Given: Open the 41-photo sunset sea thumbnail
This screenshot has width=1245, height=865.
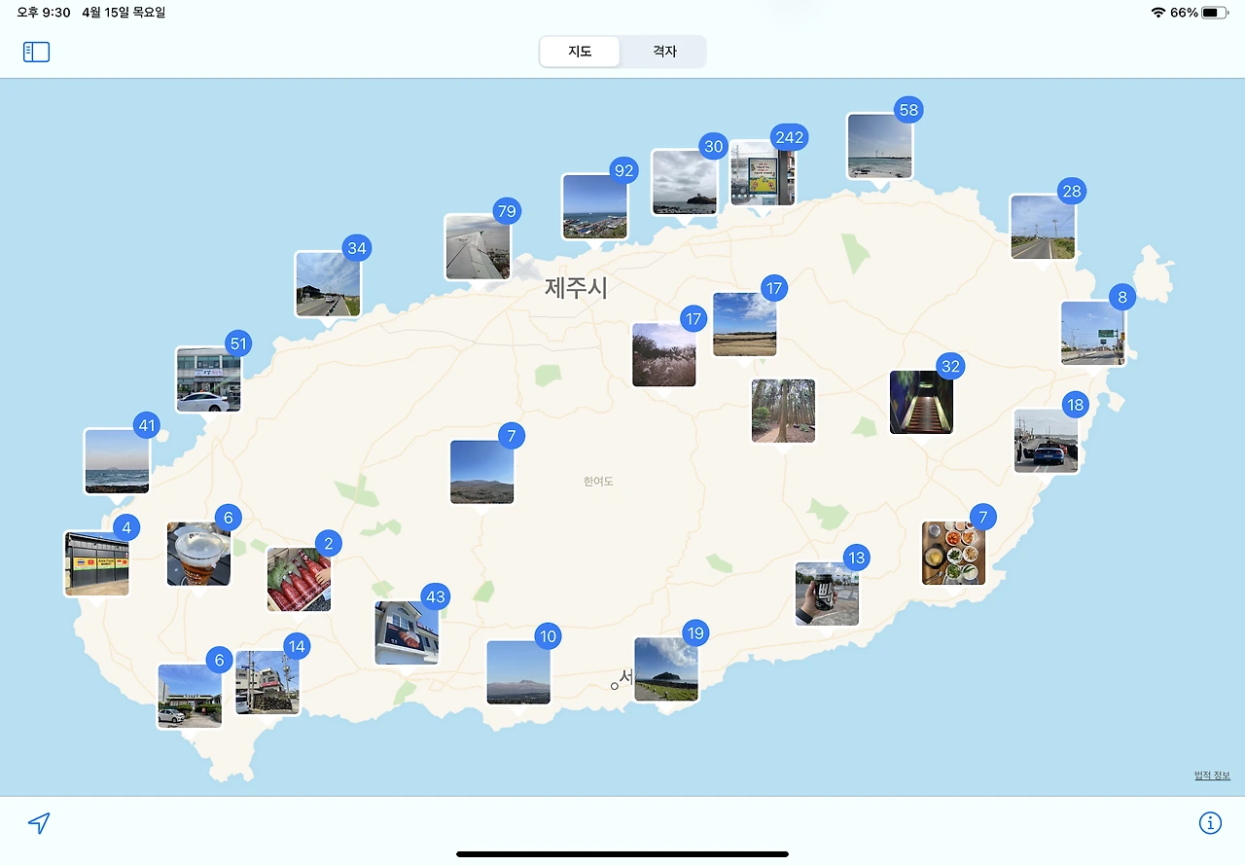Looking at the screenshot, I should click(117, 461).
